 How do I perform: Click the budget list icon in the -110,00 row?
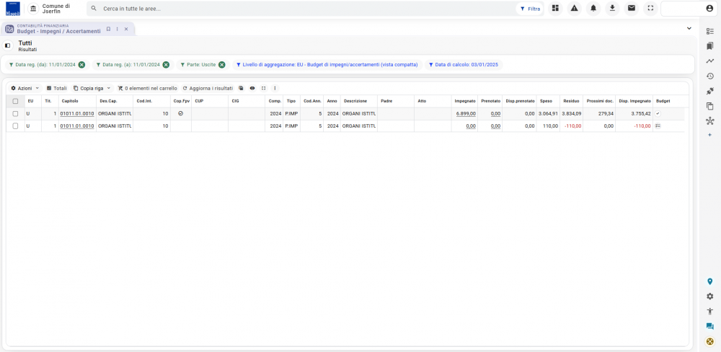pos(658,126)
